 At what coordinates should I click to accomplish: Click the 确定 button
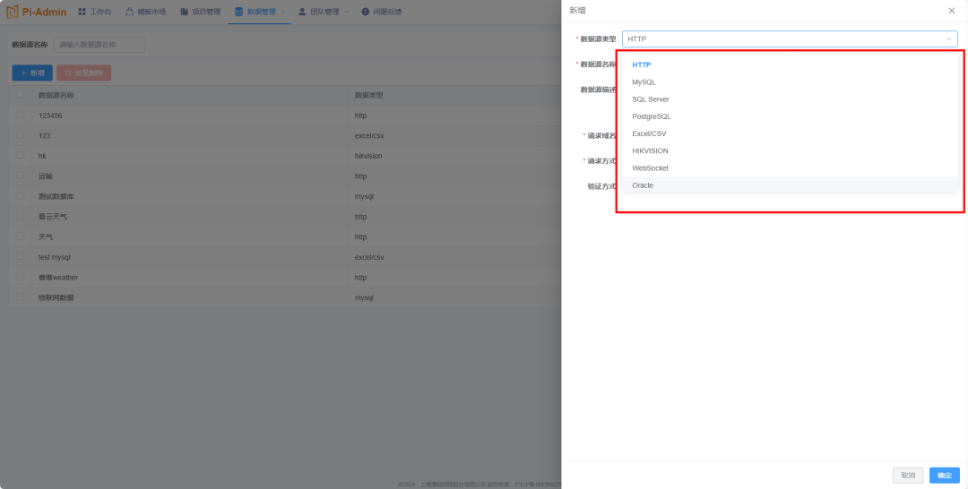945,475
